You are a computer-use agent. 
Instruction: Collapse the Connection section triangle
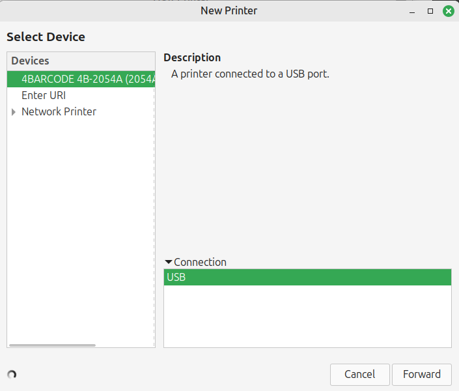pos(169,262)
